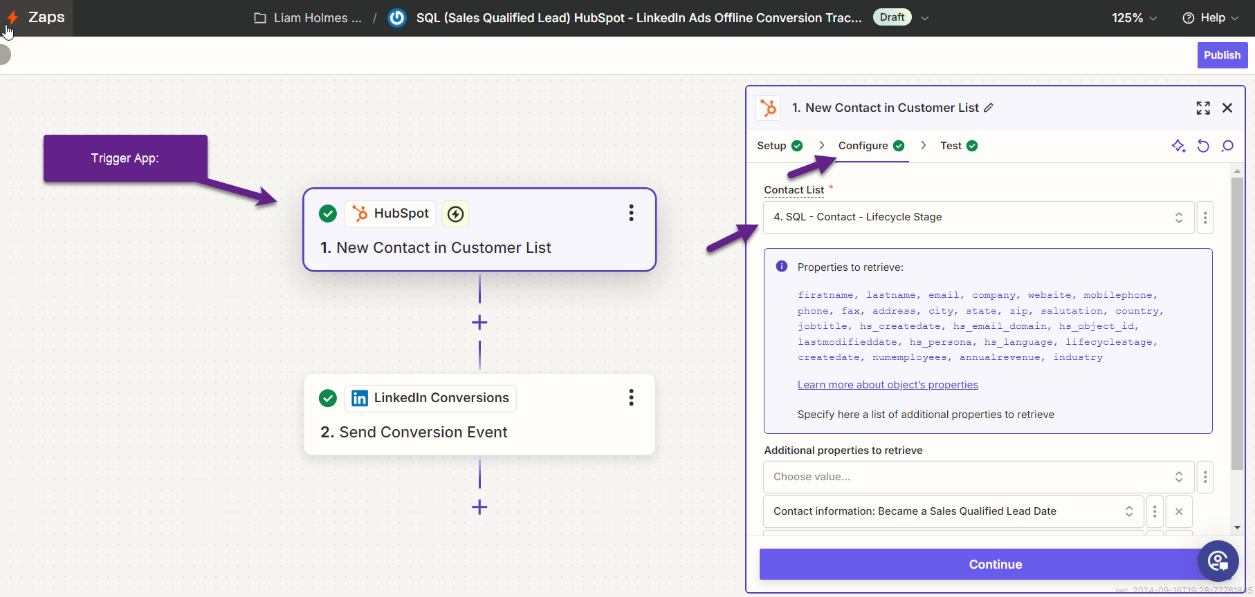Open LinkedIn step three-dot menu

point(631,397)
